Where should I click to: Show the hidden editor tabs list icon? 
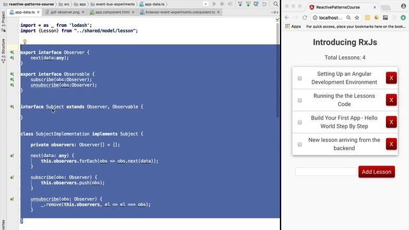[275, 12]
